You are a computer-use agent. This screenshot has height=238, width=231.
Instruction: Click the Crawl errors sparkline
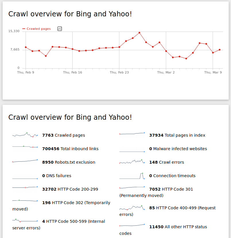132,161
